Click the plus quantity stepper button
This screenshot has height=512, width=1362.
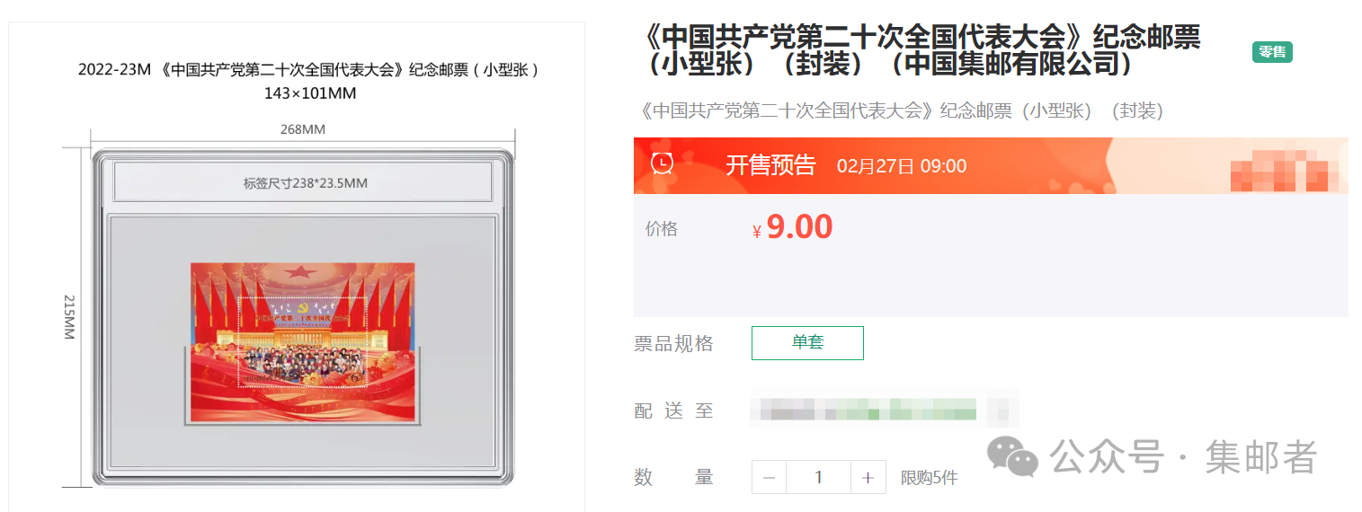868,478
